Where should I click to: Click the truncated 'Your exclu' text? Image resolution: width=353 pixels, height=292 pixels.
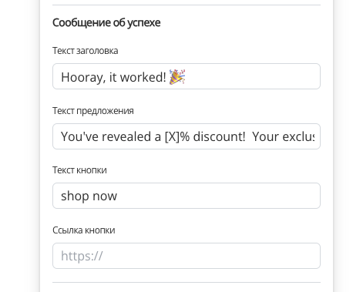click(x=283, y=136)
